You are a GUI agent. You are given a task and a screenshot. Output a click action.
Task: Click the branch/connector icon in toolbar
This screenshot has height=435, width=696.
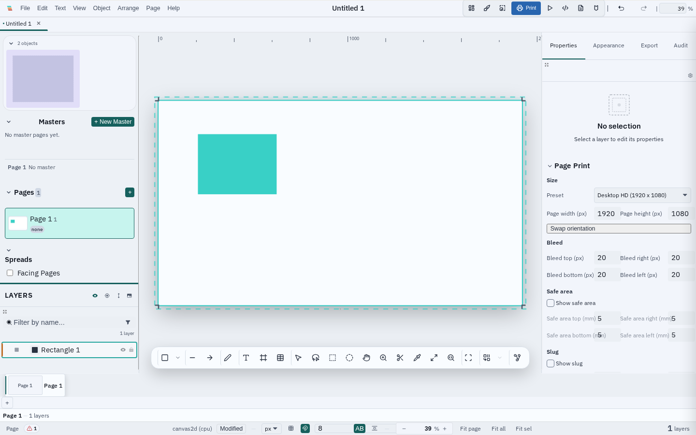pos(517,358)
